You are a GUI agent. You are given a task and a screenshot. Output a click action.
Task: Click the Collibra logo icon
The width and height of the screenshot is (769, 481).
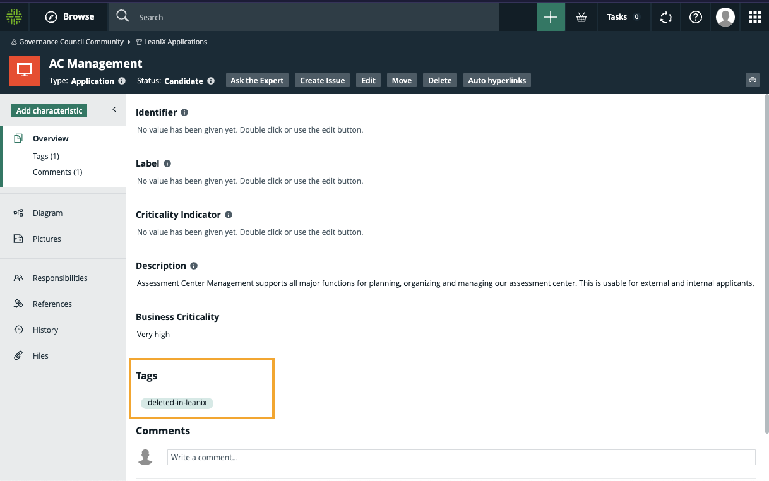coord(14,16)
